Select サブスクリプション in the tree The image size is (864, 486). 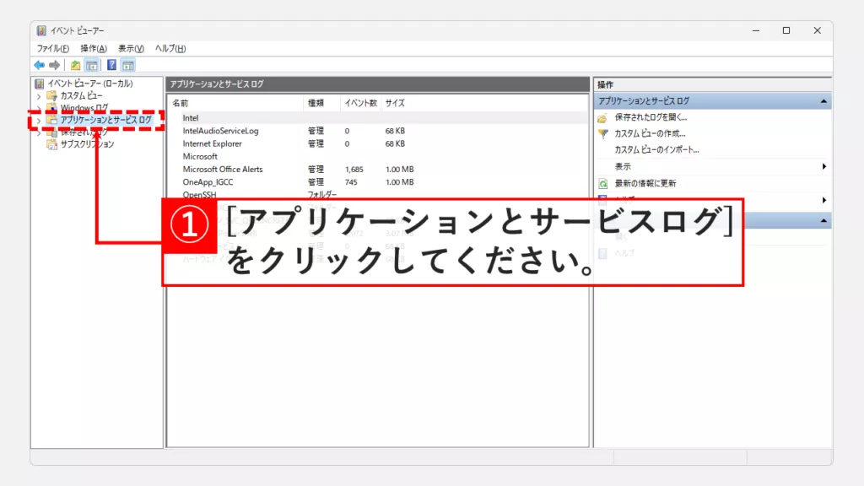click(x=87, y=144)
